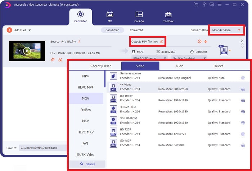This screenshot has height=171, width=252.
Task: Select the 'HD 1080P' preset name
Action: pos(126,96)
